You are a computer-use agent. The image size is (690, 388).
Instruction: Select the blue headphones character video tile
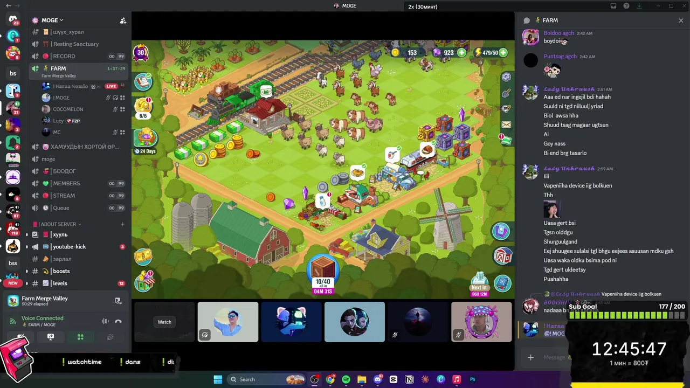point(291,322)
